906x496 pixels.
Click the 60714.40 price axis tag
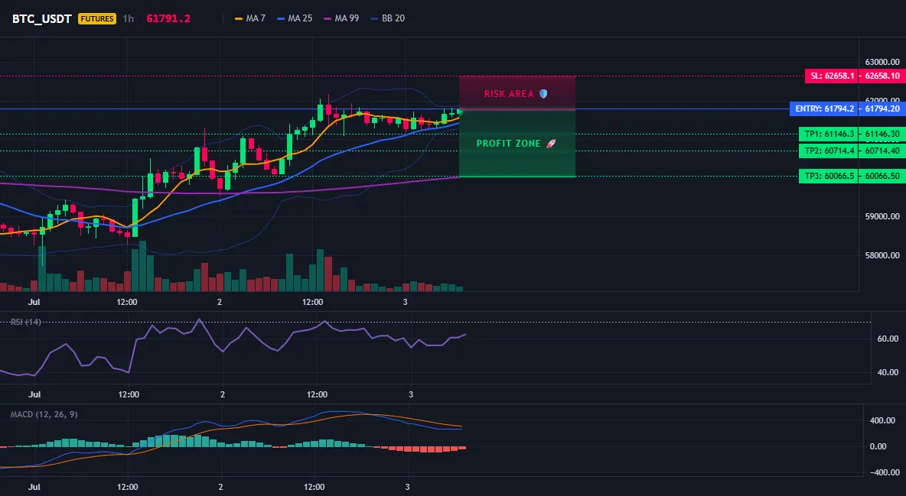click(882, 151)
